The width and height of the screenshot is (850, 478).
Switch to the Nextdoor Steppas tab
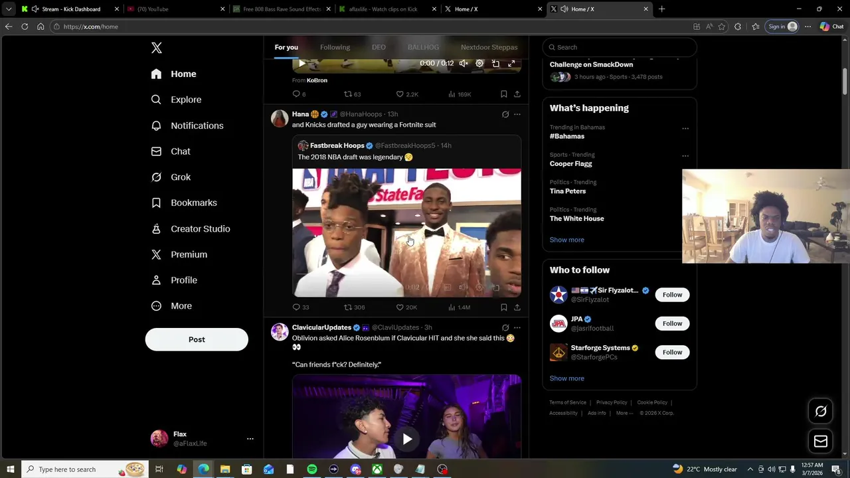tap(489, 47)
